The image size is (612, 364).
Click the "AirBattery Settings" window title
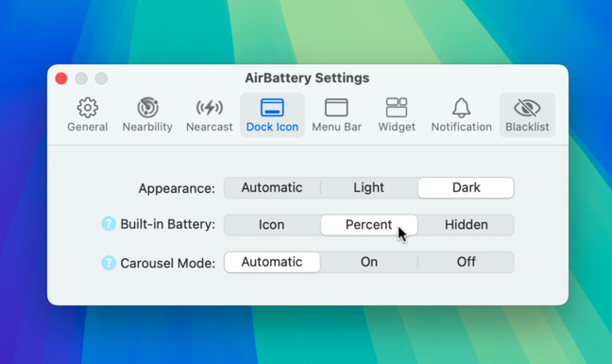[x=307, y=78]
